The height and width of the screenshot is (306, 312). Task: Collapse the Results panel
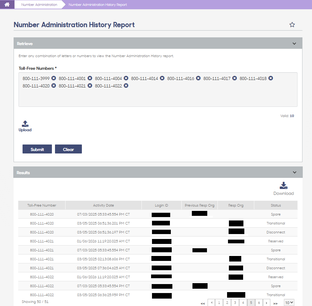point(294,172)
